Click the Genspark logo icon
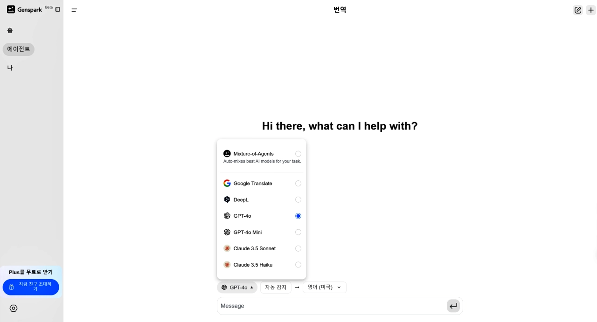 (11, 9)
